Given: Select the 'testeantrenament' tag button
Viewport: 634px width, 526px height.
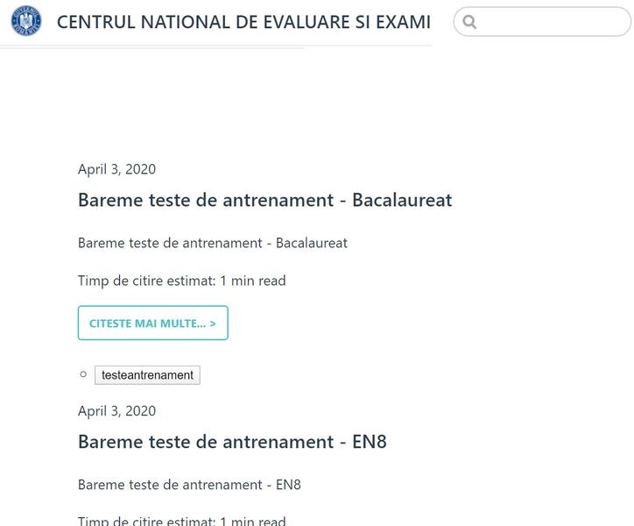Looking at the screenshot, I should click(147, 375).
